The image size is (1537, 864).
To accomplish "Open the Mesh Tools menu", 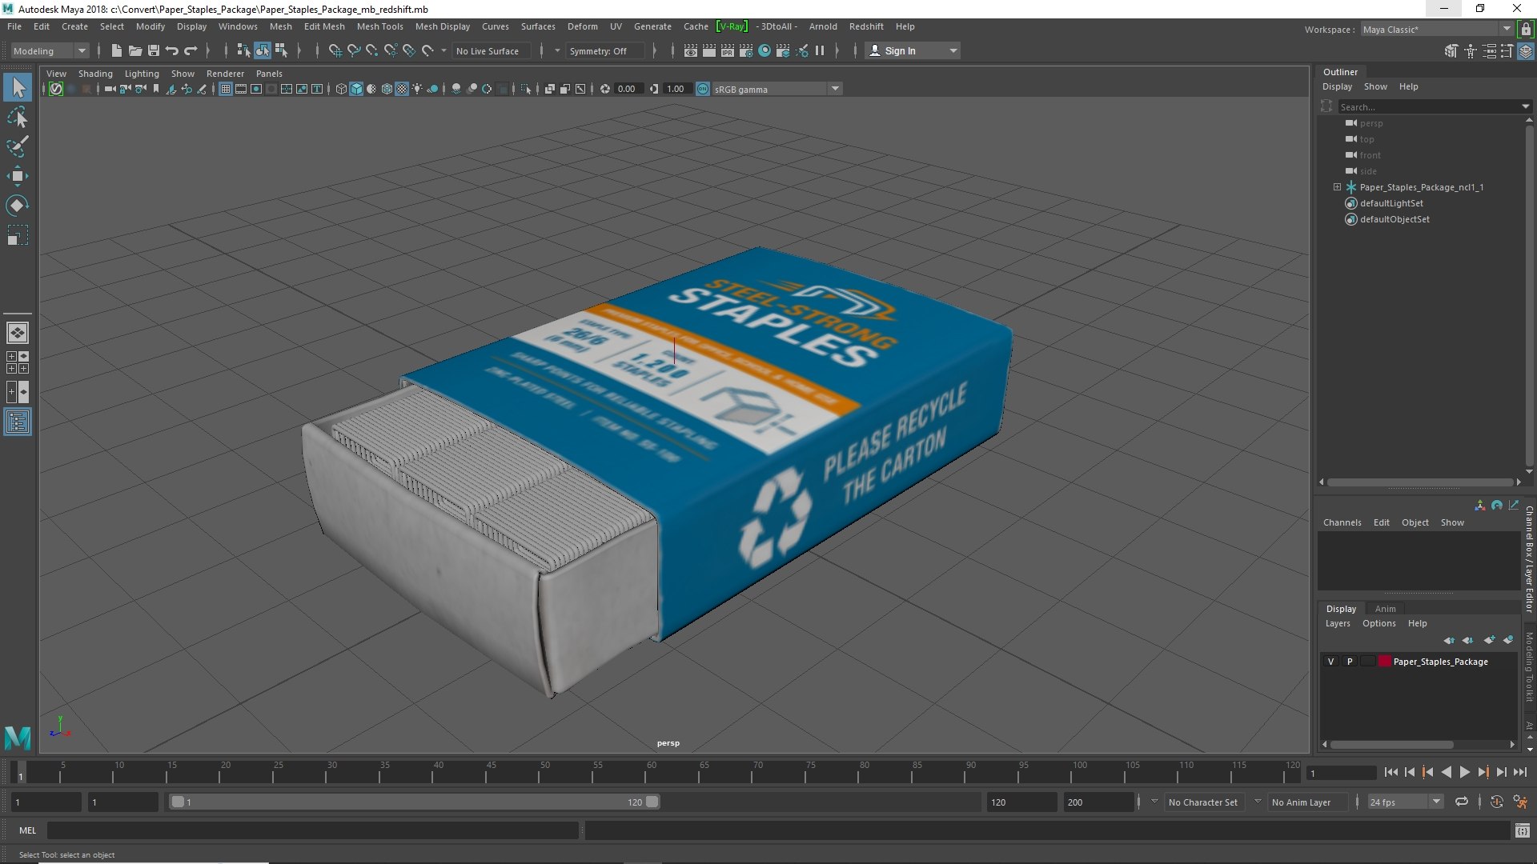I will [379, 26].
